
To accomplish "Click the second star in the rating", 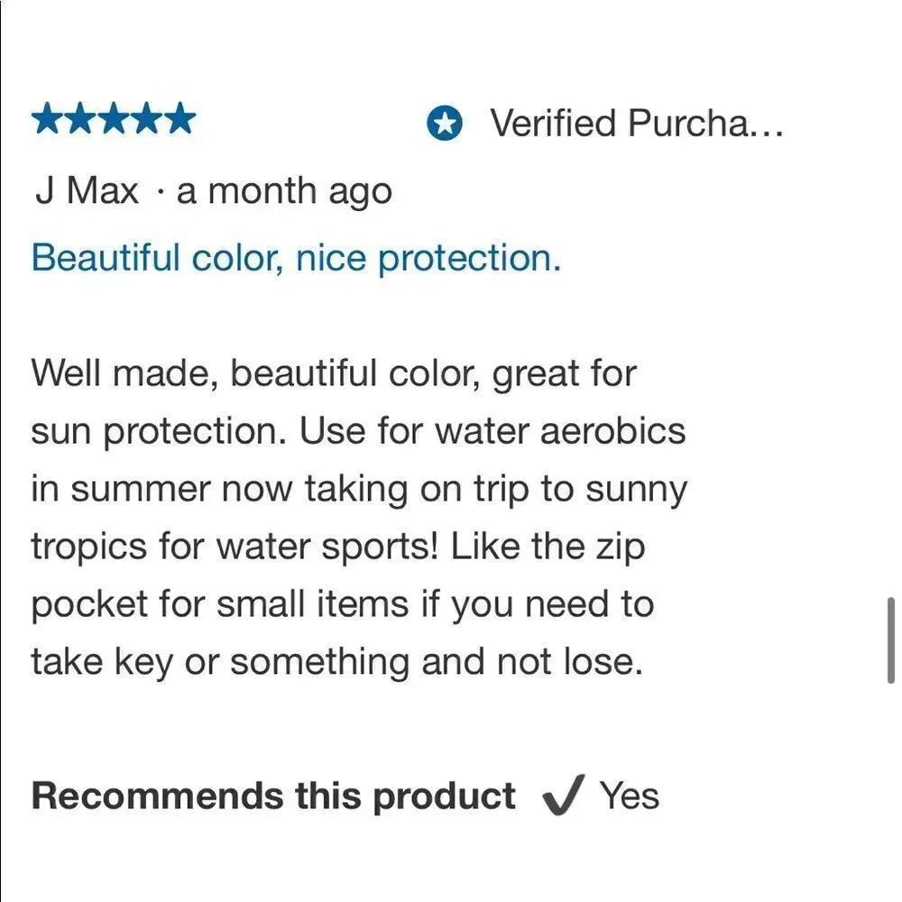I will click(81, 118).
